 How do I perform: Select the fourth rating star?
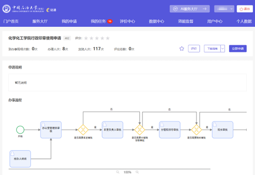pyautogui.click(x=102, y=38)
